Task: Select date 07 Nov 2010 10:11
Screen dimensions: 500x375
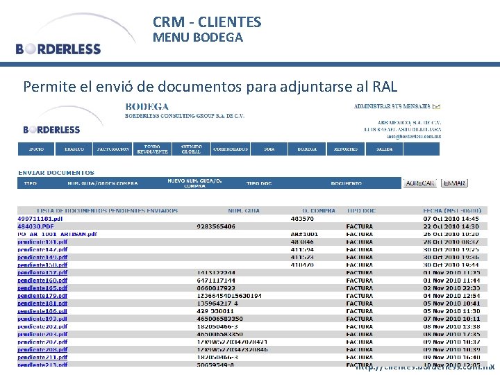Action: click(451, 319)
